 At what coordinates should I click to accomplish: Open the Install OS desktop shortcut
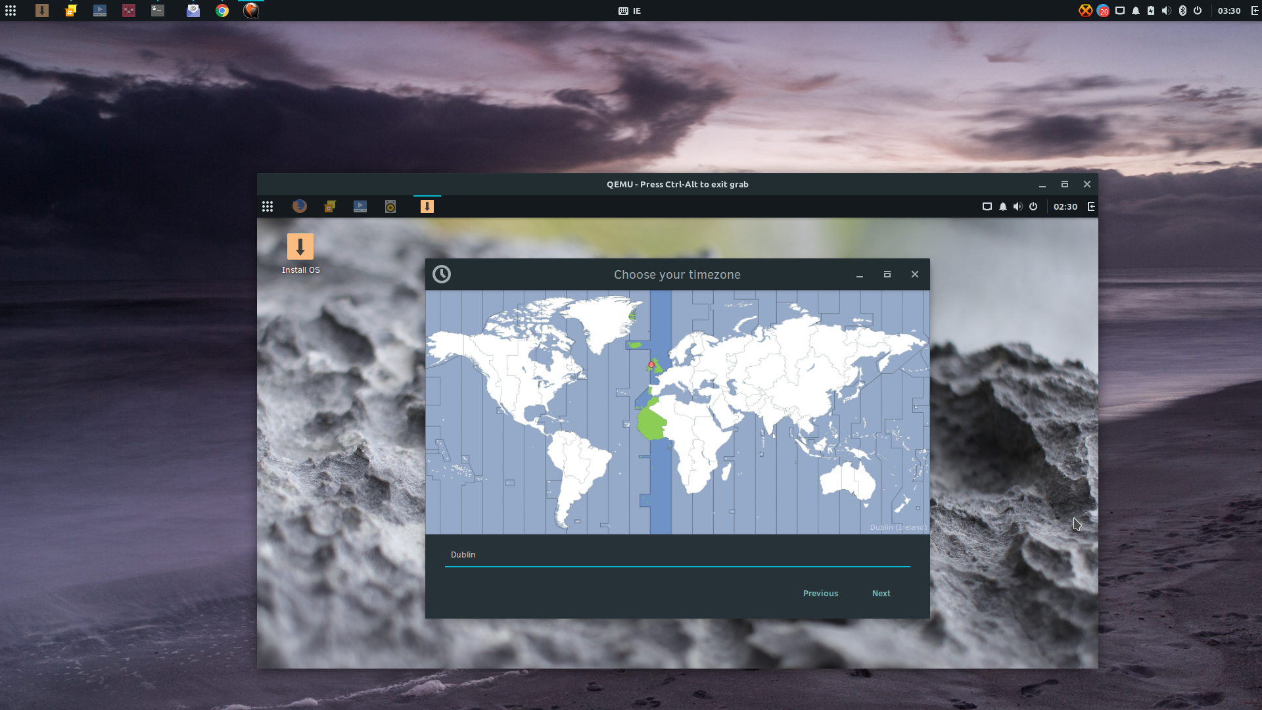click(300, 254)
